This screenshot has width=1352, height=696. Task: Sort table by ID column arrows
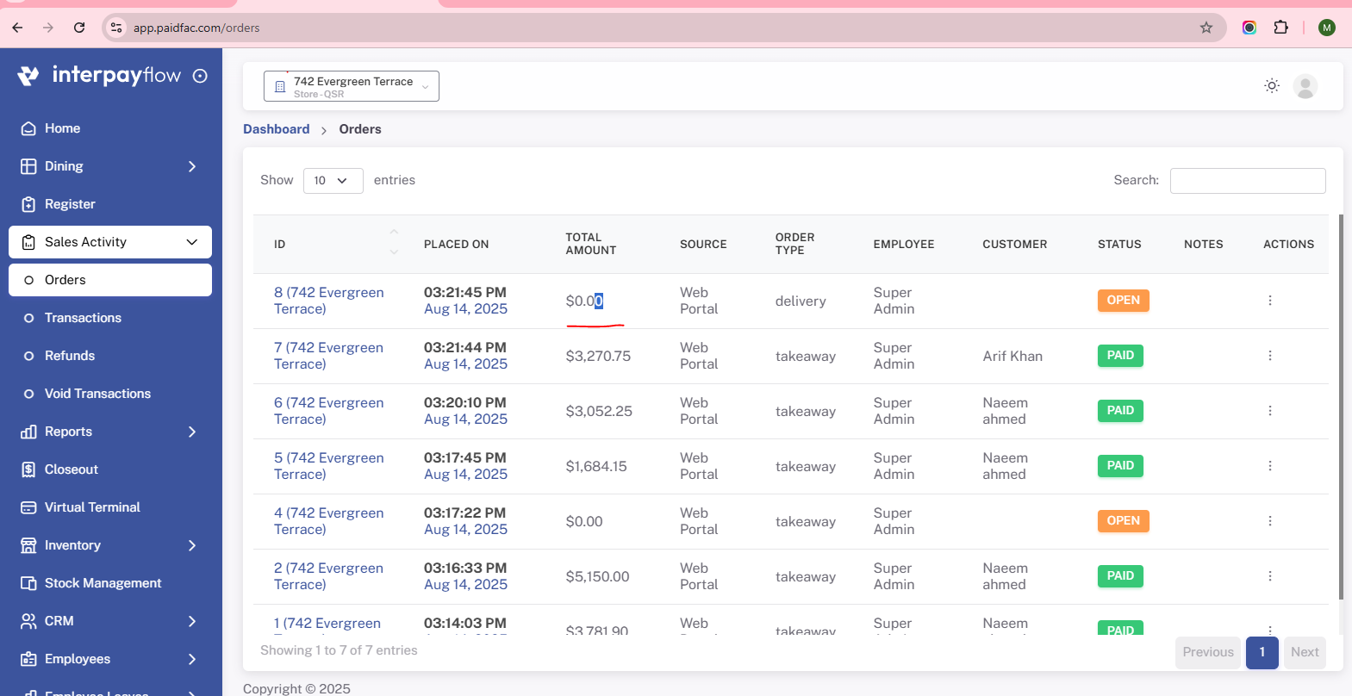point(394,243)
